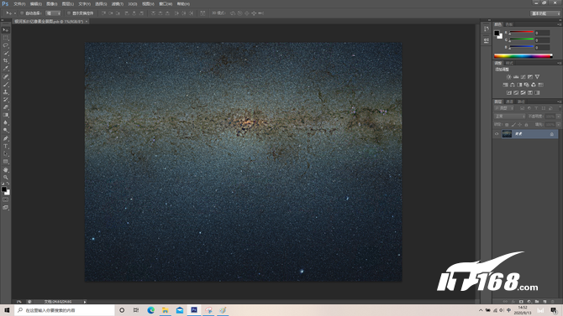Select the History Brush tool
Viewport: 563px width, 316px height.
(x=5, y=100)
